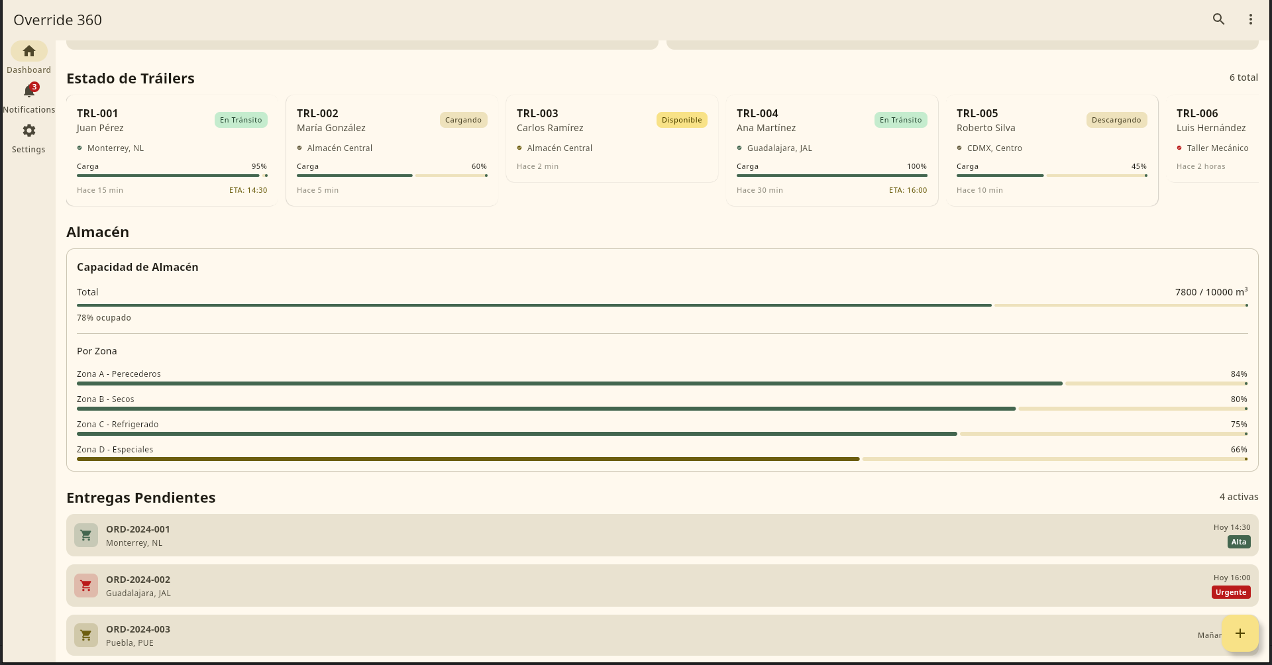1272x665 pixels.
Task: Select the TRL-003 Carlos Ramírez card
Action: (611, 139)
